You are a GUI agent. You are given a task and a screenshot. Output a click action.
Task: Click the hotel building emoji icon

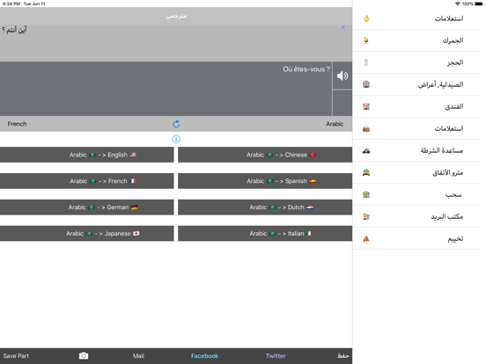pos(366,106)
